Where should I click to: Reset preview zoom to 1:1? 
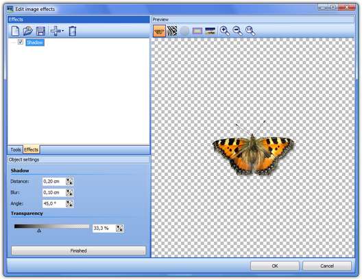point(250,31)
